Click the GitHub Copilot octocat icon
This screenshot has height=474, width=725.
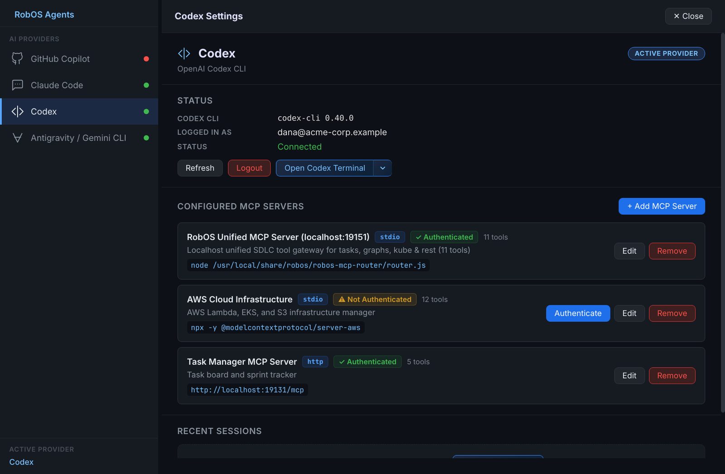[x=17, y=59]
